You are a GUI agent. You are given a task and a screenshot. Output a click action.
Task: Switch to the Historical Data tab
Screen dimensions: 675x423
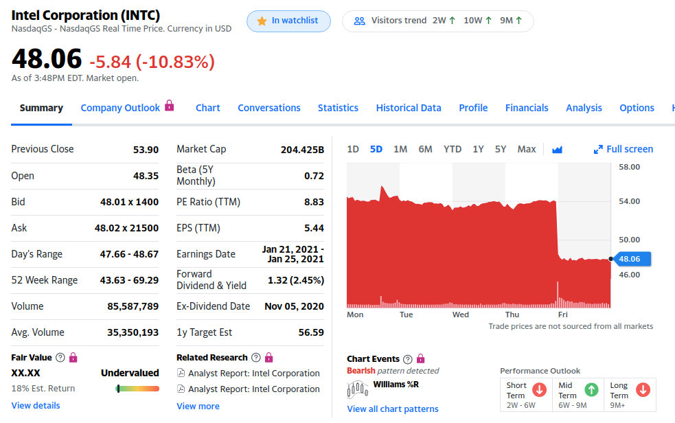[409, 108]
